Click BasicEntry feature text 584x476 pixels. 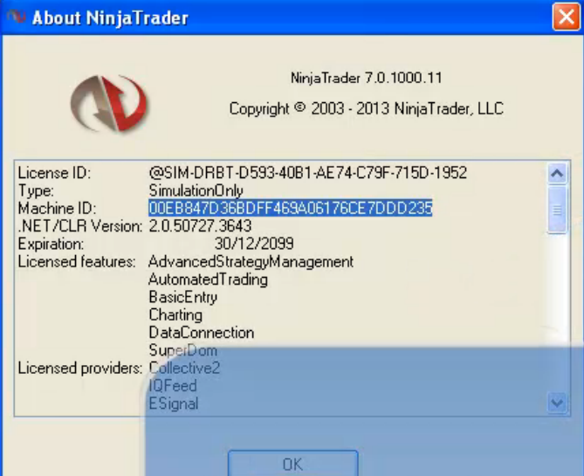click(x=182, y=298)
